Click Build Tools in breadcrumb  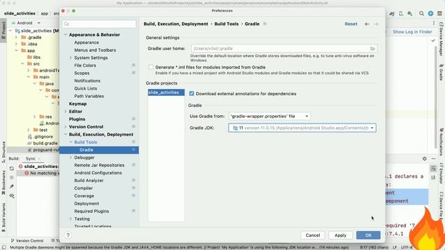tap(226, 24)
